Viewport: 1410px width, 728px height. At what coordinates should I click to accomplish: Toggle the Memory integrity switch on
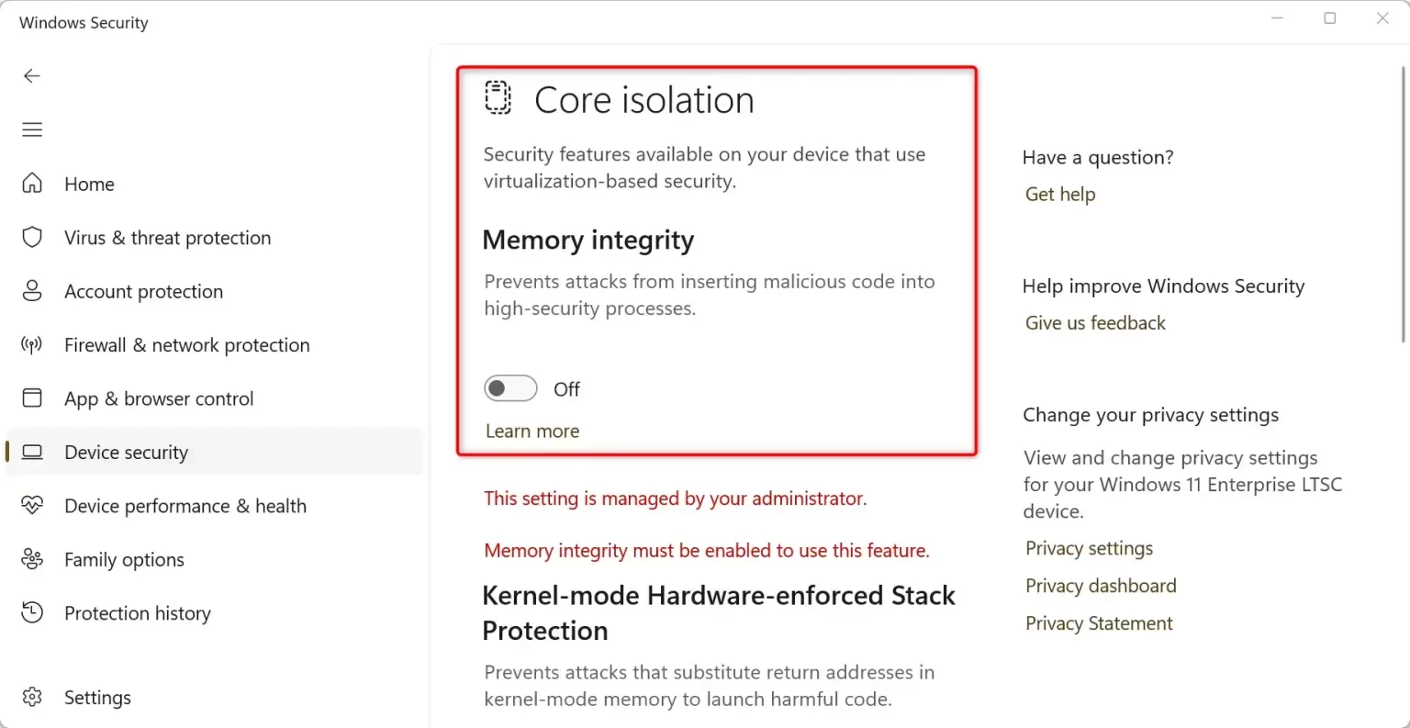click(x=510, y=388)
